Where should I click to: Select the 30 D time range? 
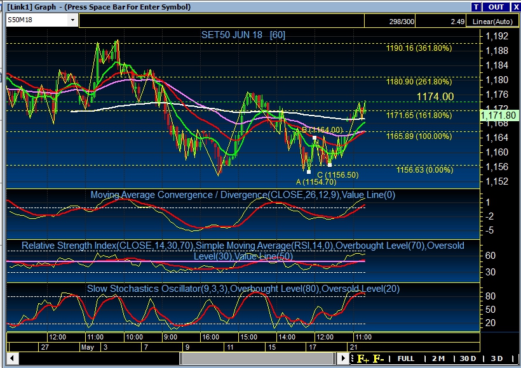pyautogui.click(x=468, y=358)
